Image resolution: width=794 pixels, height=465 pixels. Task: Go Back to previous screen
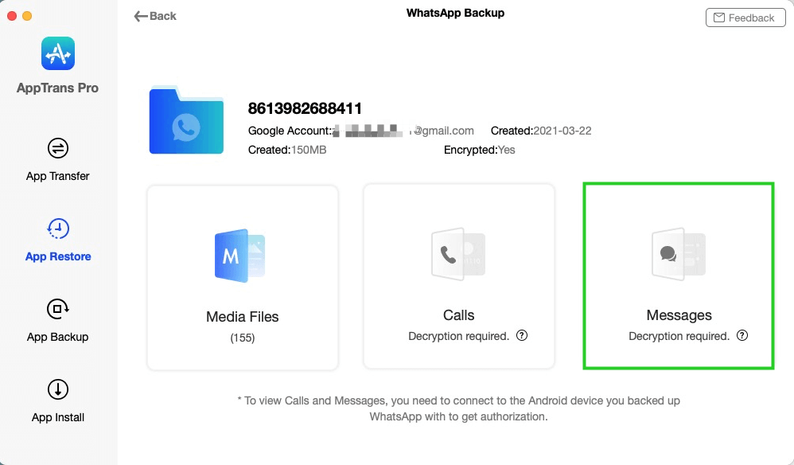155,16
